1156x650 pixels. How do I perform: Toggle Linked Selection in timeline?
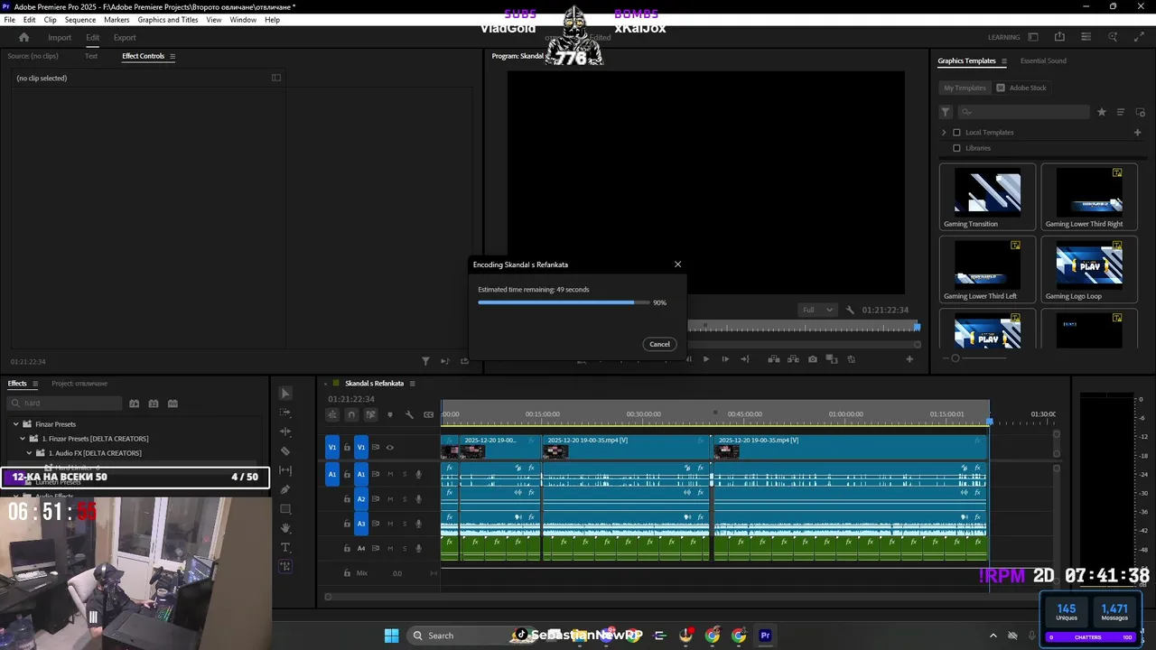[370, 414]
